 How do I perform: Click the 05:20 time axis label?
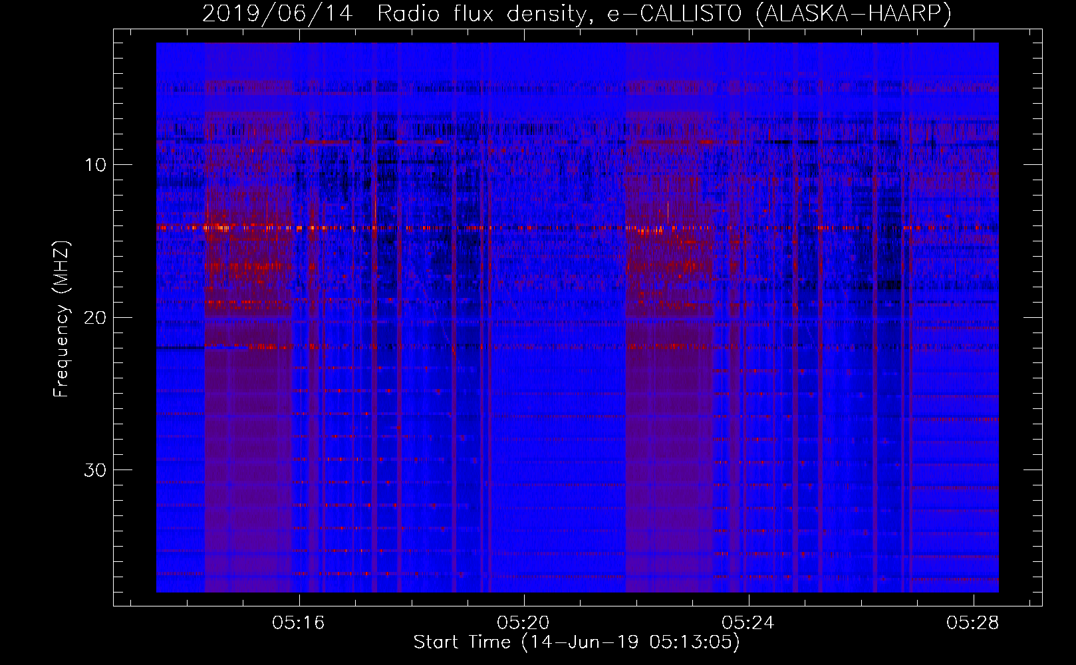523,623
